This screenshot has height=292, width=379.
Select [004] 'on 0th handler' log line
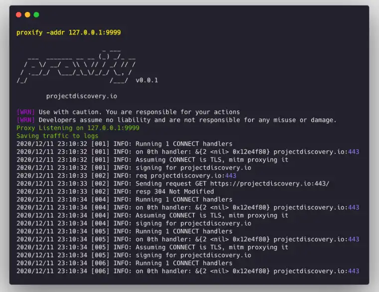[x=188, y=207]
